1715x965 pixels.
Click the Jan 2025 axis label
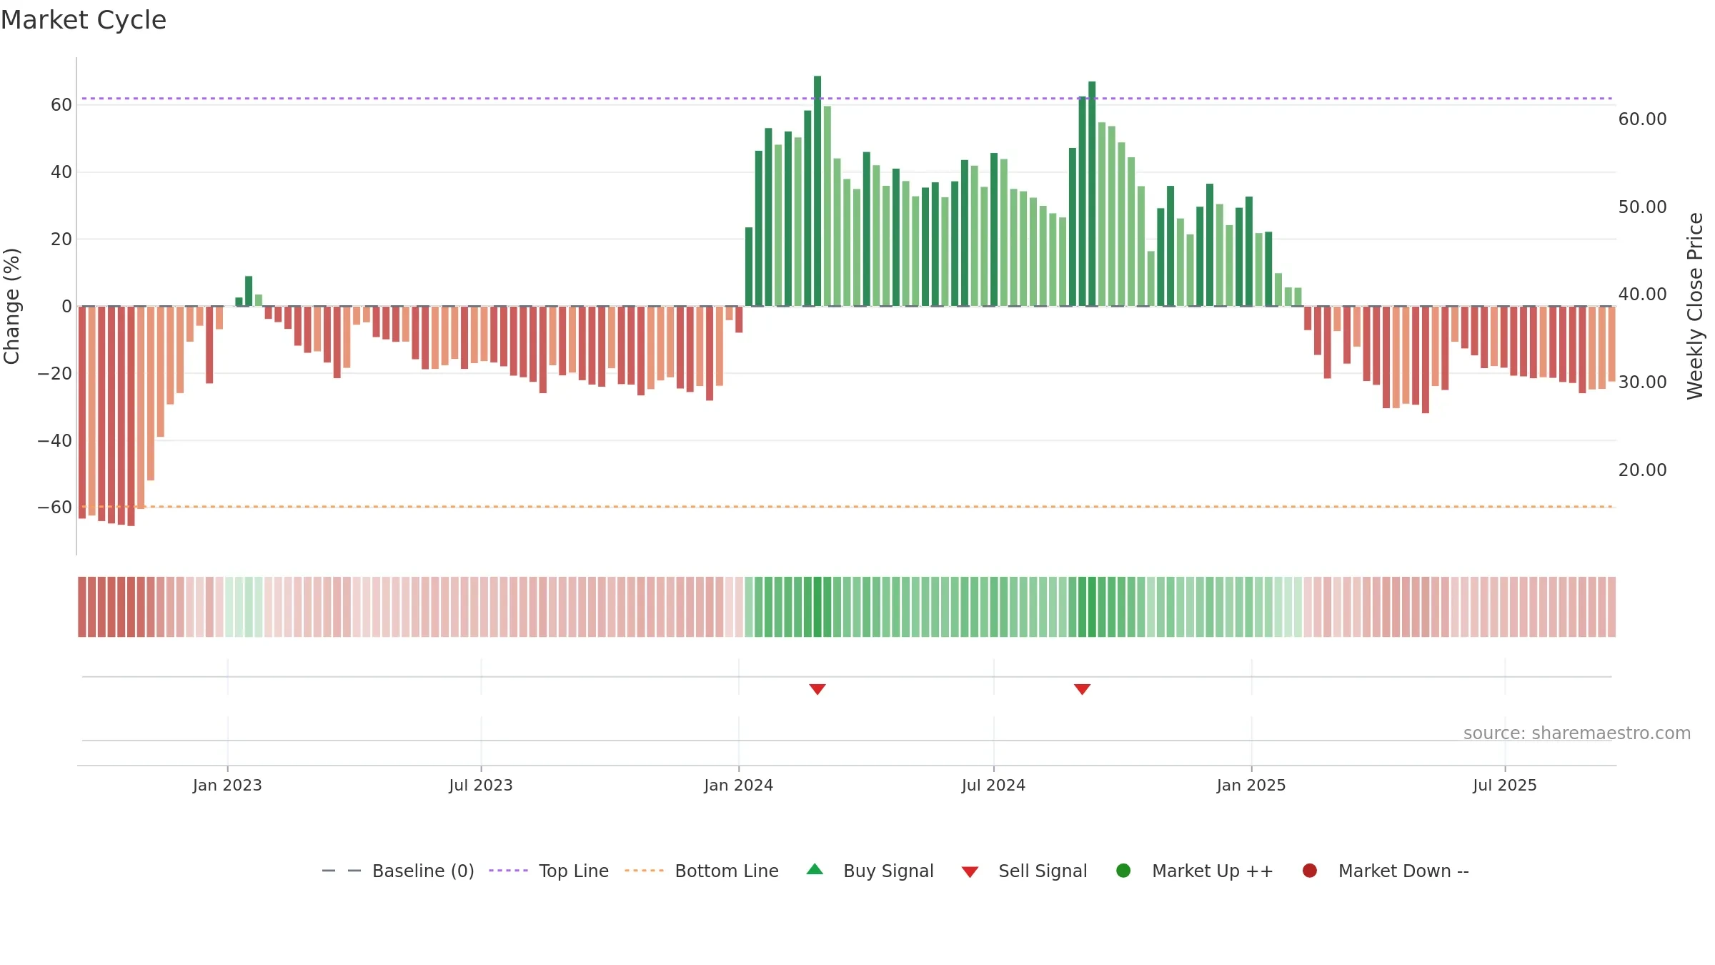1251,785
